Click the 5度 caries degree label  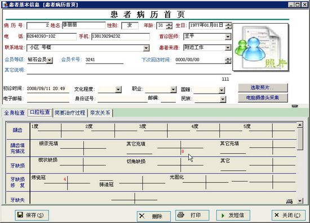click(x=247, y=126)
